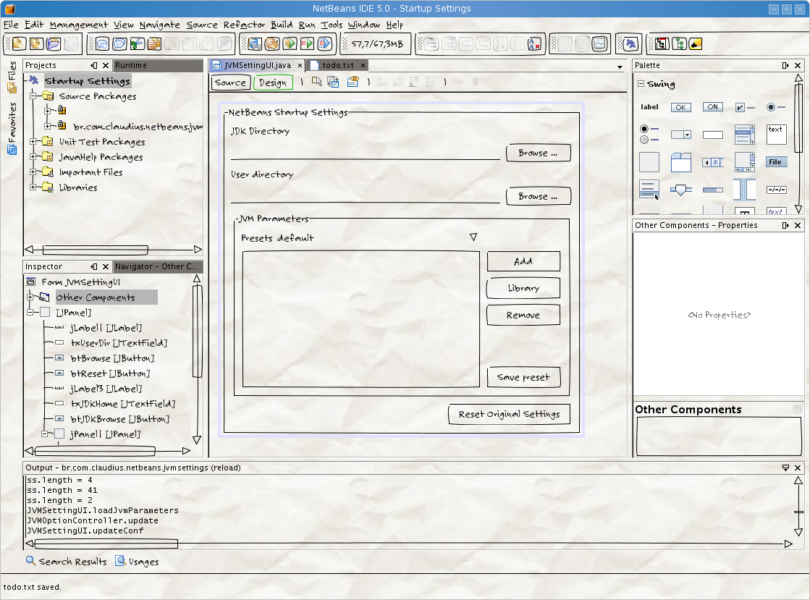Click the Paste clipboard toolbar icon
The height and width of the screenshot is (600, 810).
pos(154,44)
